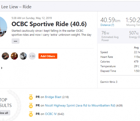Click the PR medal icon beside Bridge Blast
The width and height of the screenshot is (140, 121).
(x=31, y=97)
